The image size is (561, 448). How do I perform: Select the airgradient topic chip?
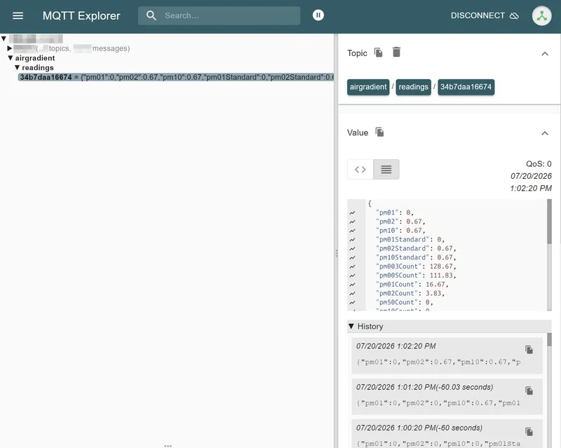(367, 87)
